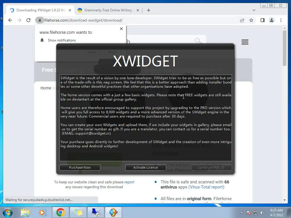Click the computer monitor taskbar icon
This screenshot has height=218, width=291.
[x=96, y=212]
